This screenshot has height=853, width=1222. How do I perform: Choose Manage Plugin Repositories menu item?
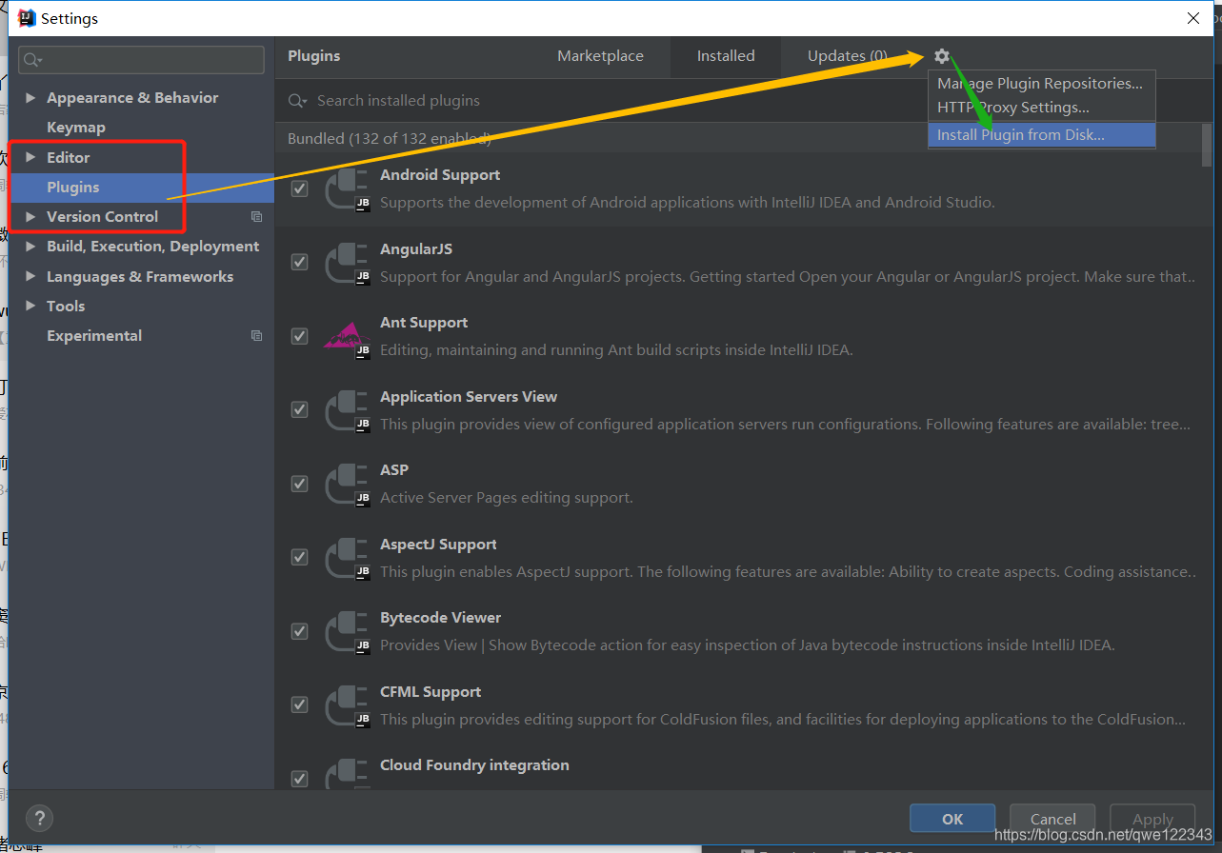1040,84
